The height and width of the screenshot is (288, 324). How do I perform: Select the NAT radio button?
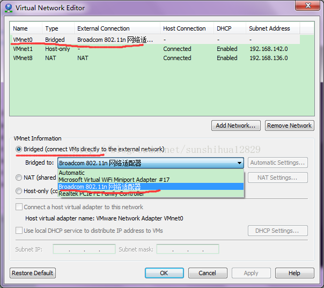click(x=19, y=178)
